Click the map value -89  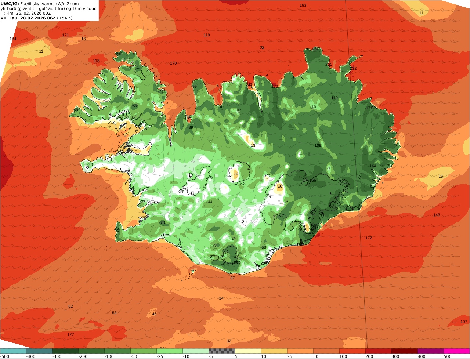[x=190, y=127]
